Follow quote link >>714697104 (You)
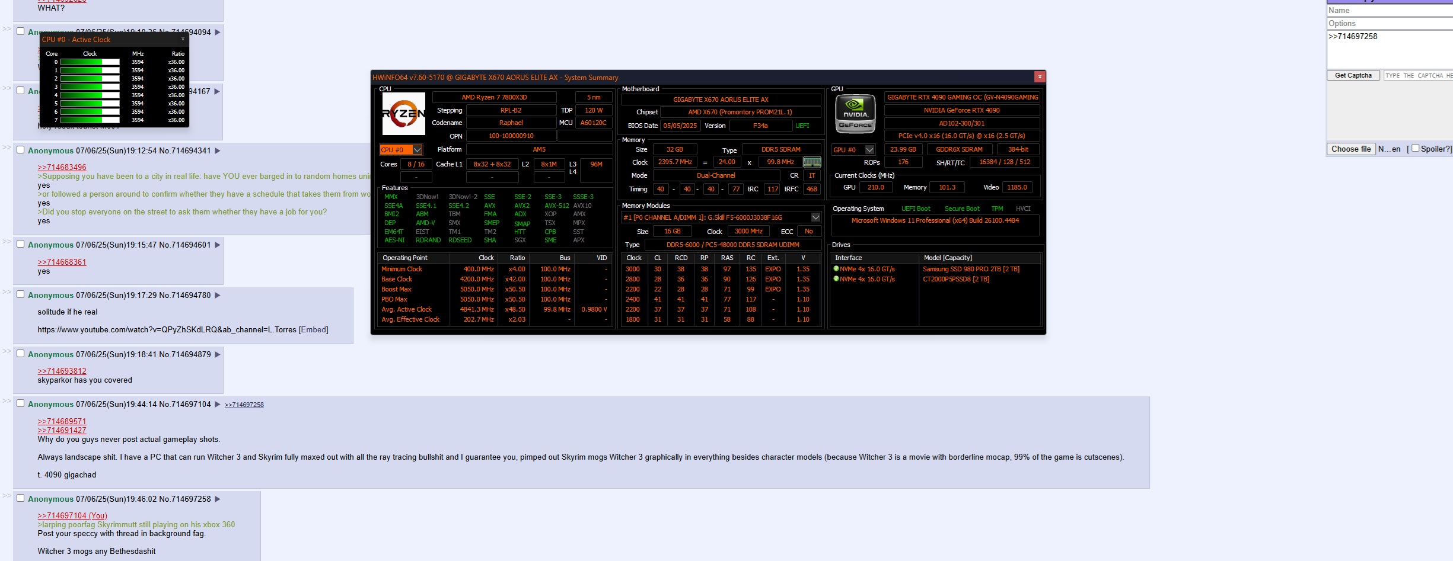The image size is (1453, 561). [x=72, y=515]
